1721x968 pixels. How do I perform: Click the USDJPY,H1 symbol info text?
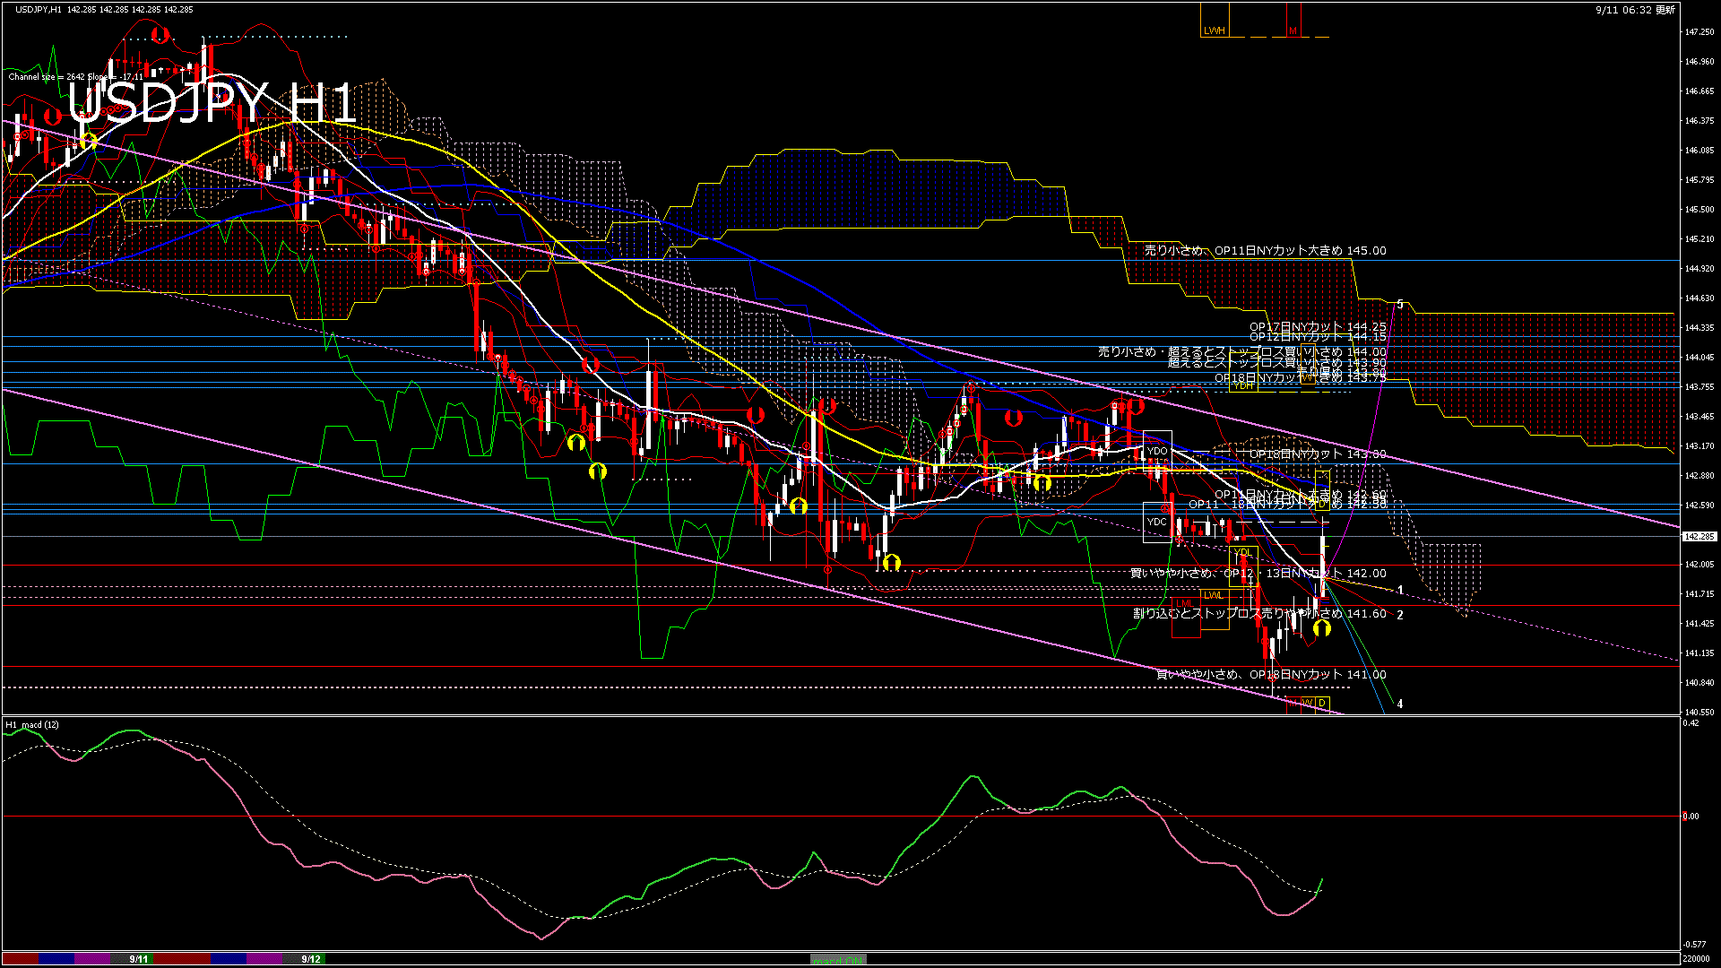pyautogui.click(x=39, y=9)
